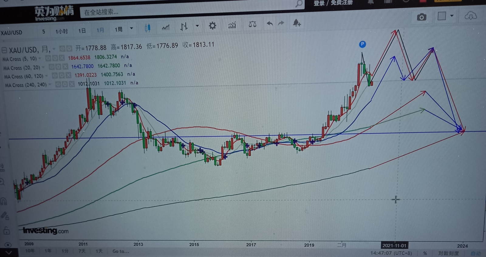The height and width of the screenshot is (257, 486).
Task: Set the date range to 1天
Action: [99, 251]
